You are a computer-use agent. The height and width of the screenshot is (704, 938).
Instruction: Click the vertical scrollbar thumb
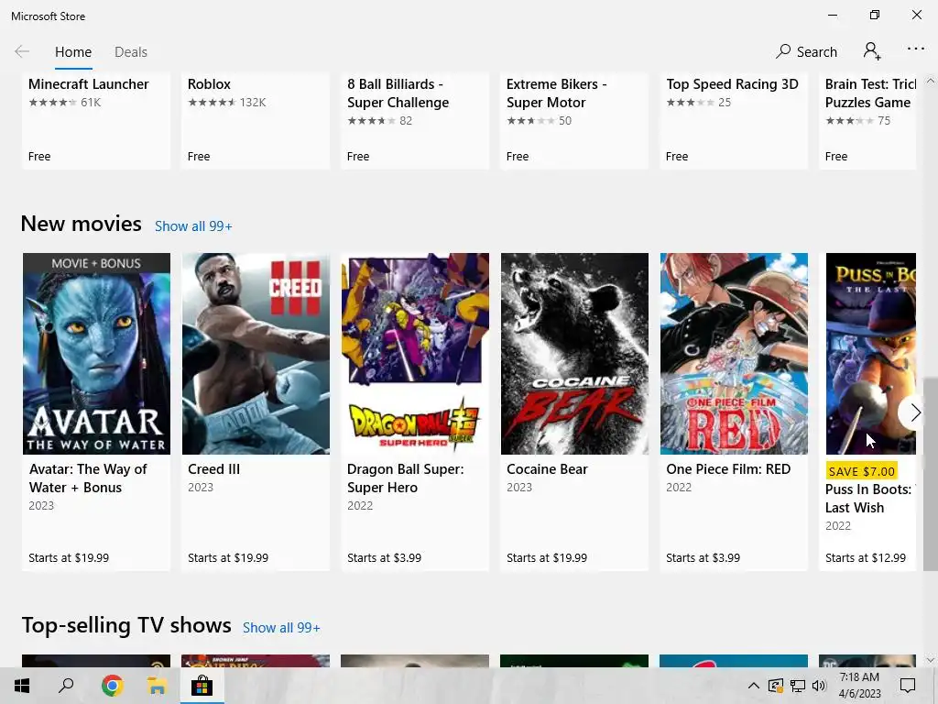[x=931, y=474]
